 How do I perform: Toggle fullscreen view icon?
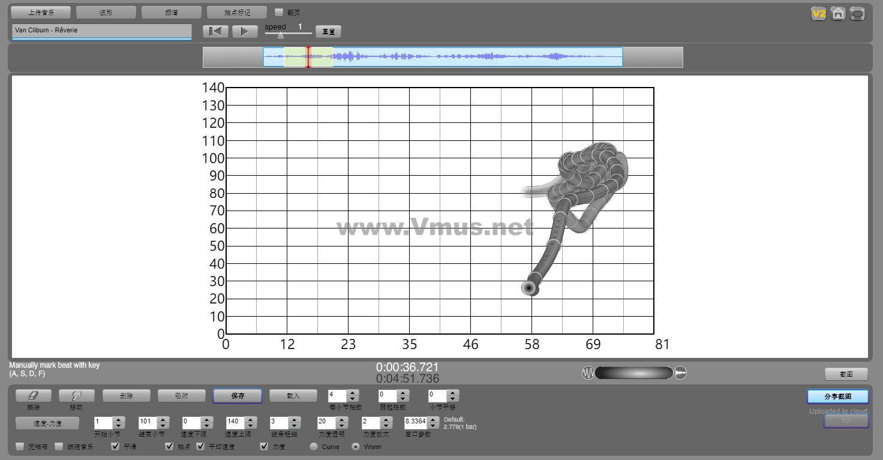857,14
